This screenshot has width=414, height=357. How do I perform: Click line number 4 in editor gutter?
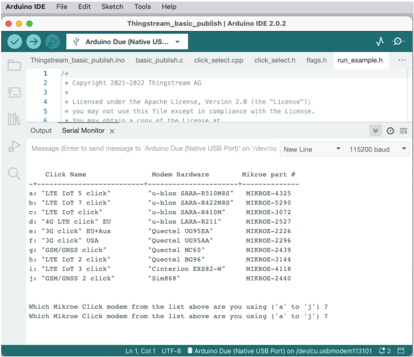(x=45, y=101)
